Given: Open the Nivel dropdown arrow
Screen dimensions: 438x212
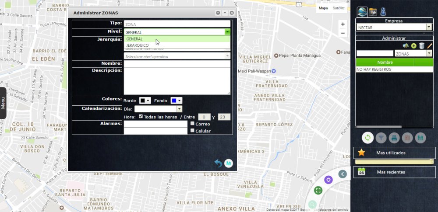Looking at the screenshot, I should [x=228, y=32].
